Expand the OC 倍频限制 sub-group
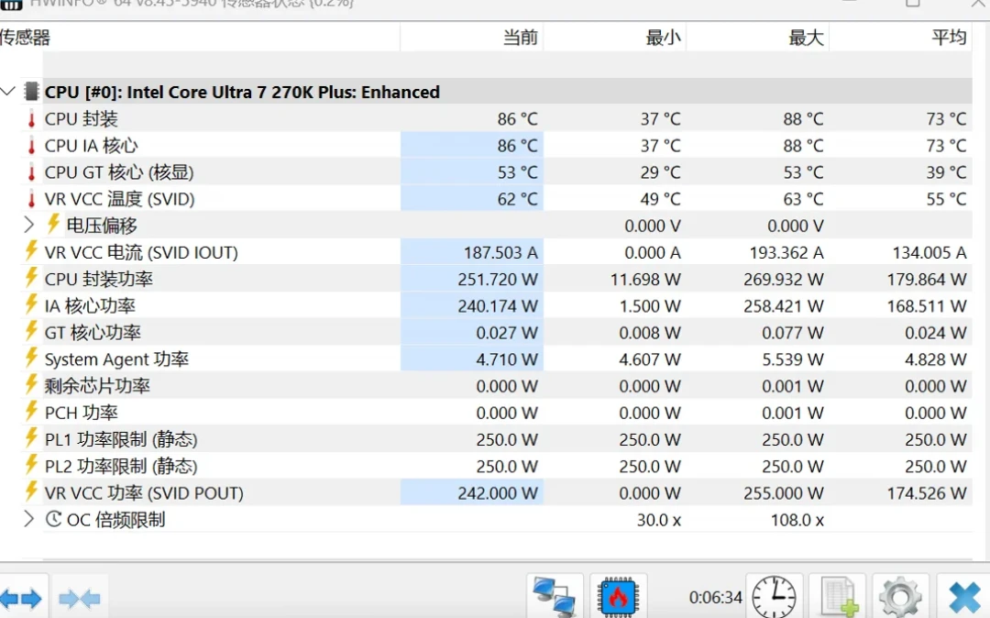Screen dimensions: 990x618 pyautogui.click(x=28, y=519)
